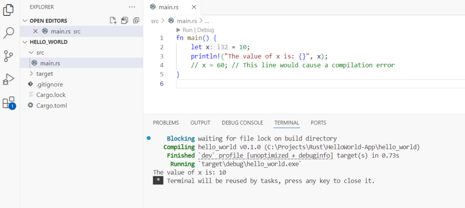Click New Untitled File icon in Open Editors

pos(113,20)
